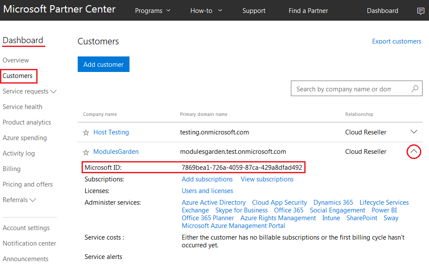Expand Service requests in sidebar

[29, 91]
